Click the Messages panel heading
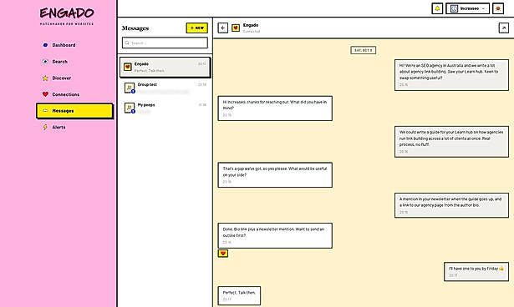The height and width of the screenshot is (307, 514). pos(135,28)
